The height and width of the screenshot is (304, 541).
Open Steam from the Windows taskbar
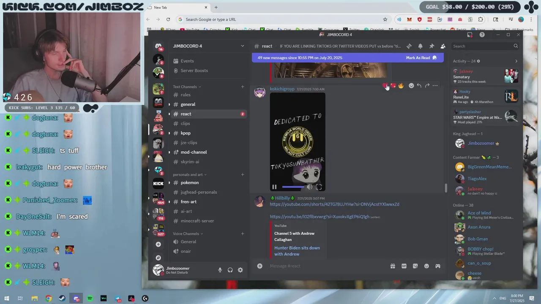pos(62,299)
